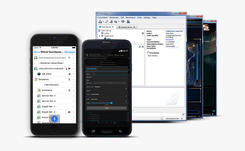Open the Tools menu
Image resolution: width=245 pixels, height=151 pixels.
pos(140,18)
